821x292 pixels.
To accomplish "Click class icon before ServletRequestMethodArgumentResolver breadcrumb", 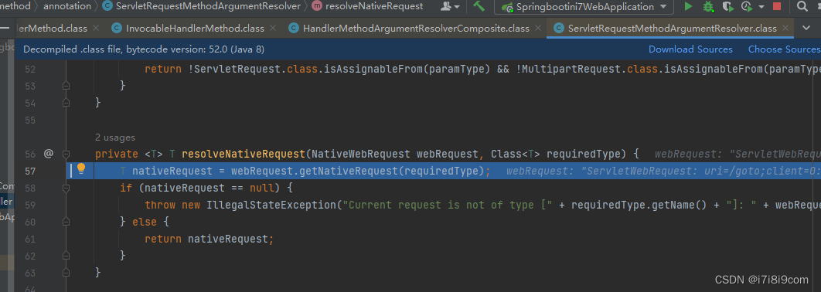I will pos(107,6).
